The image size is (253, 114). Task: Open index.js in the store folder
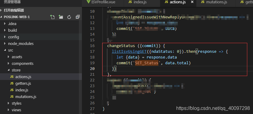click(22, 90)
